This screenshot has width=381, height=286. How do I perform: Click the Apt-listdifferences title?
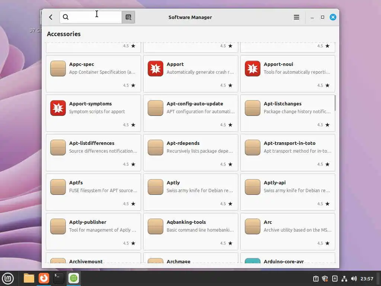(92, 143)
